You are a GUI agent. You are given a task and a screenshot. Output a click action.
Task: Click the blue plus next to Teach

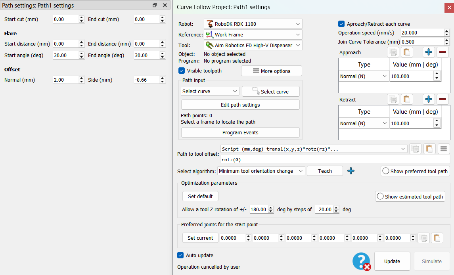pyautogui.click(x=351, y=171)
